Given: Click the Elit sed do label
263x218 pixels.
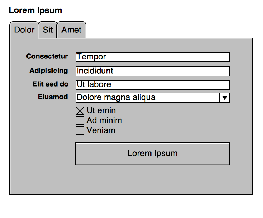Looking at the screenshot, I should pos(50,84).
